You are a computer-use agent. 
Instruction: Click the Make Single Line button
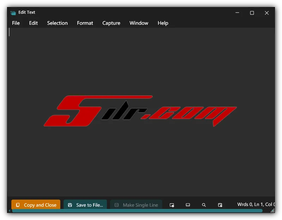tap(136, 205)
